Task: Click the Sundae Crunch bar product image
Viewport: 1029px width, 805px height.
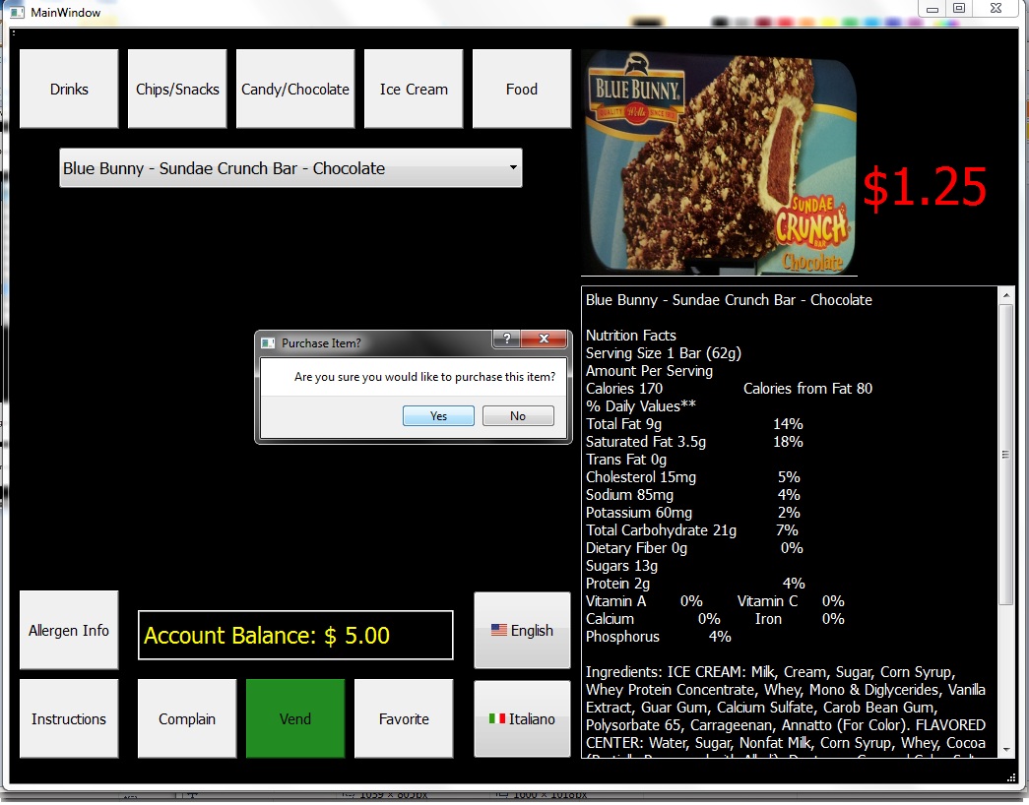Action: 719,164
